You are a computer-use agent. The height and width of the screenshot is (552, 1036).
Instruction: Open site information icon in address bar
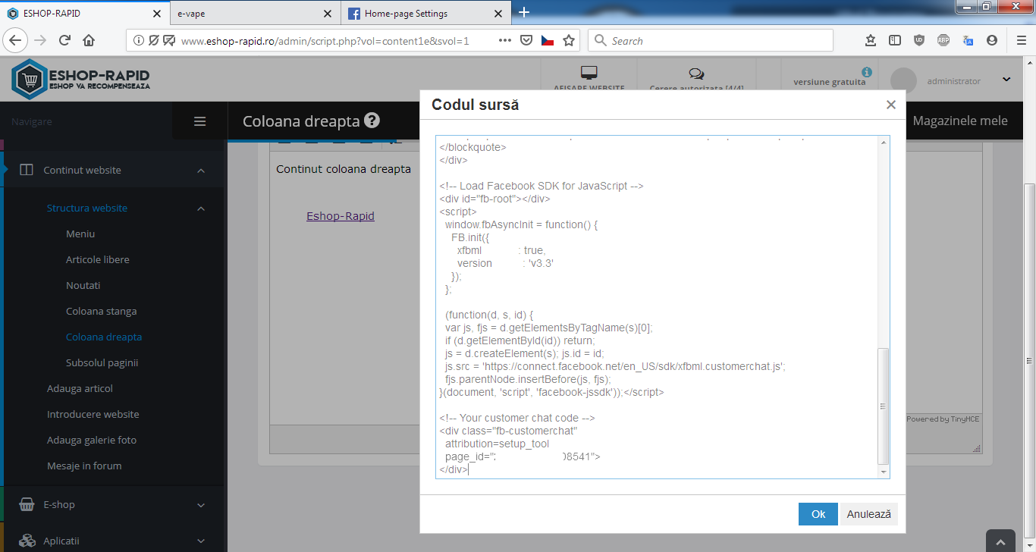tap(139, 41)
